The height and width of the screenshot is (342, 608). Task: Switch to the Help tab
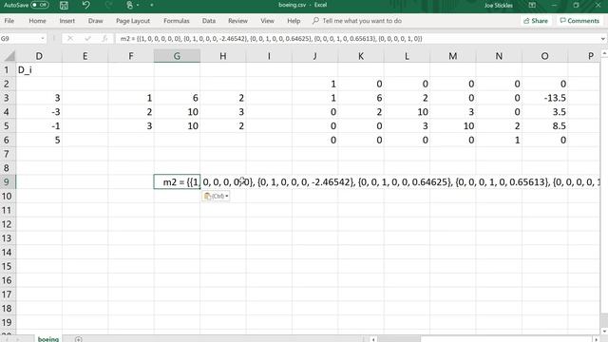(x=294, y=21)
